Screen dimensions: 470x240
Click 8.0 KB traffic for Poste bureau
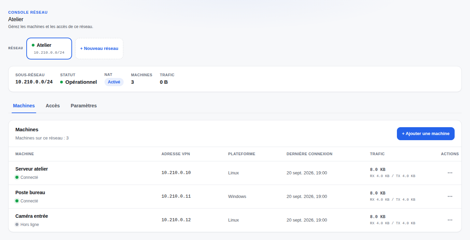(378, 193)
